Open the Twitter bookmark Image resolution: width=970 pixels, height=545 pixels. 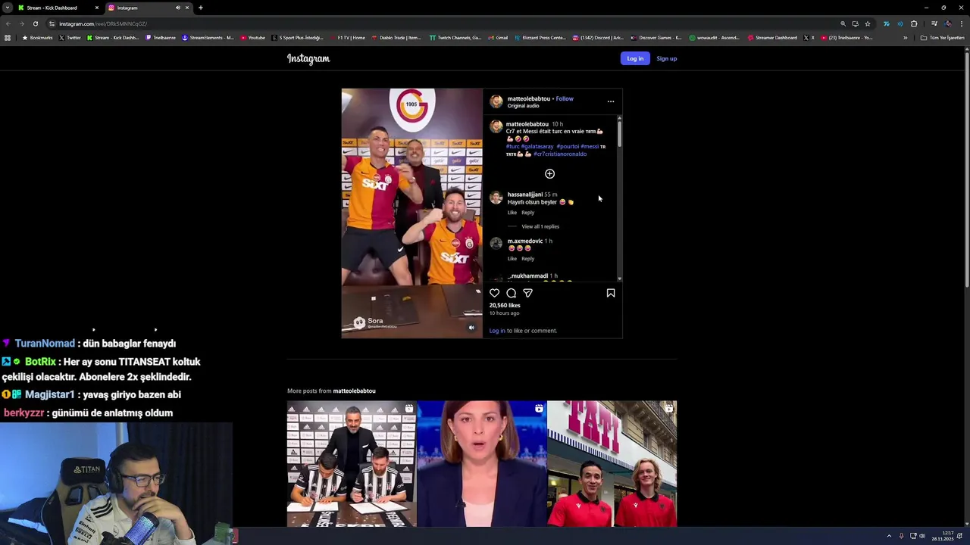coord(70,38)
